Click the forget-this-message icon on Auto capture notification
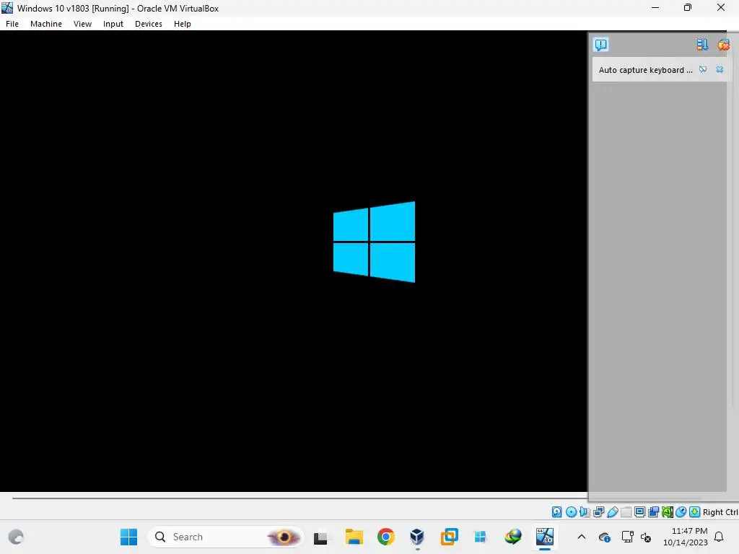 tap(703, 70)
